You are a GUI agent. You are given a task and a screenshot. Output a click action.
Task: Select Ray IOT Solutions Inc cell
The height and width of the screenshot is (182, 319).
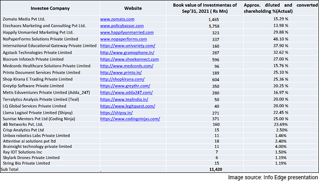pyautogui.click(x=22, y=152)
